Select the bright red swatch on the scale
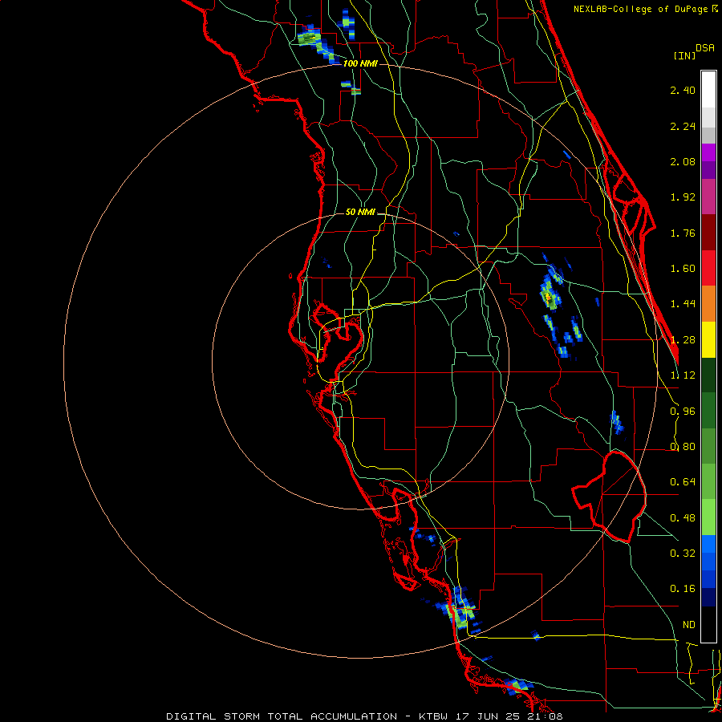 708,268
